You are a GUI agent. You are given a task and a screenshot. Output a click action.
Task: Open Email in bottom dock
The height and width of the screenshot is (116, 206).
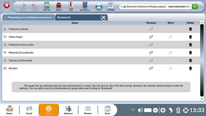point(29,110)
